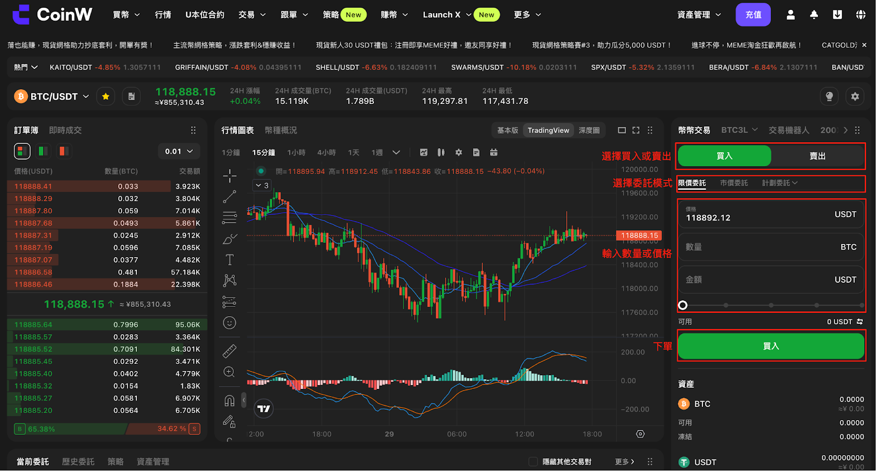Viewport: 876px width, 471px height.
Task: Open the asset management dropdown
Action: tap(699, 15)
